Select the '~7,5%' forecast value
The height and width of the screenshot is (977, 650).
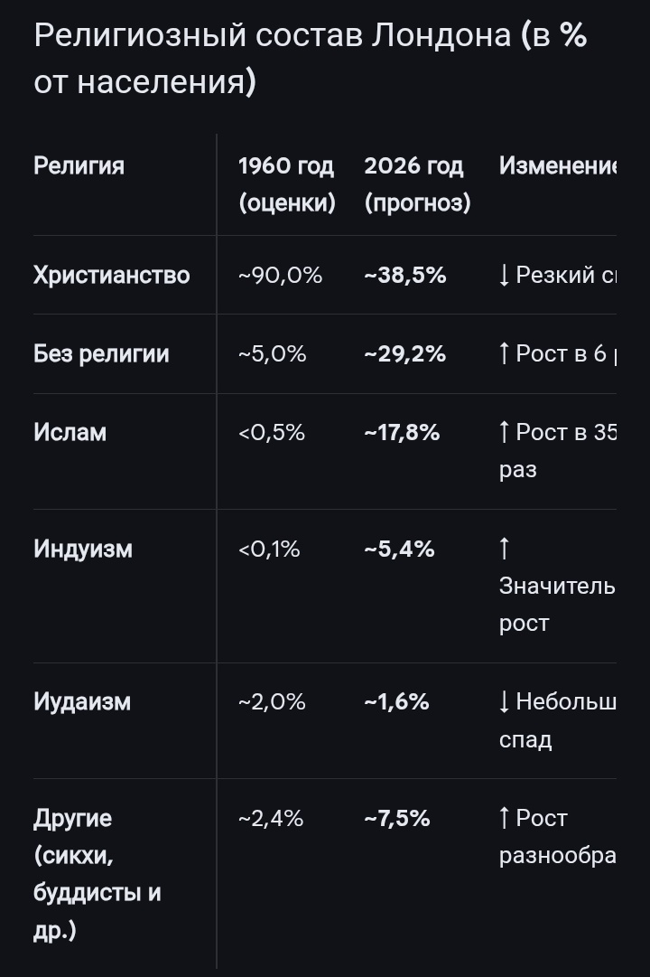[x=397, y=818]
